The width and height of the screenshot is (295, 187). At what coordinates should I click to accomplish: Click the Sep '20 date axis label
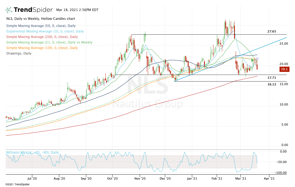coord(86,178)
